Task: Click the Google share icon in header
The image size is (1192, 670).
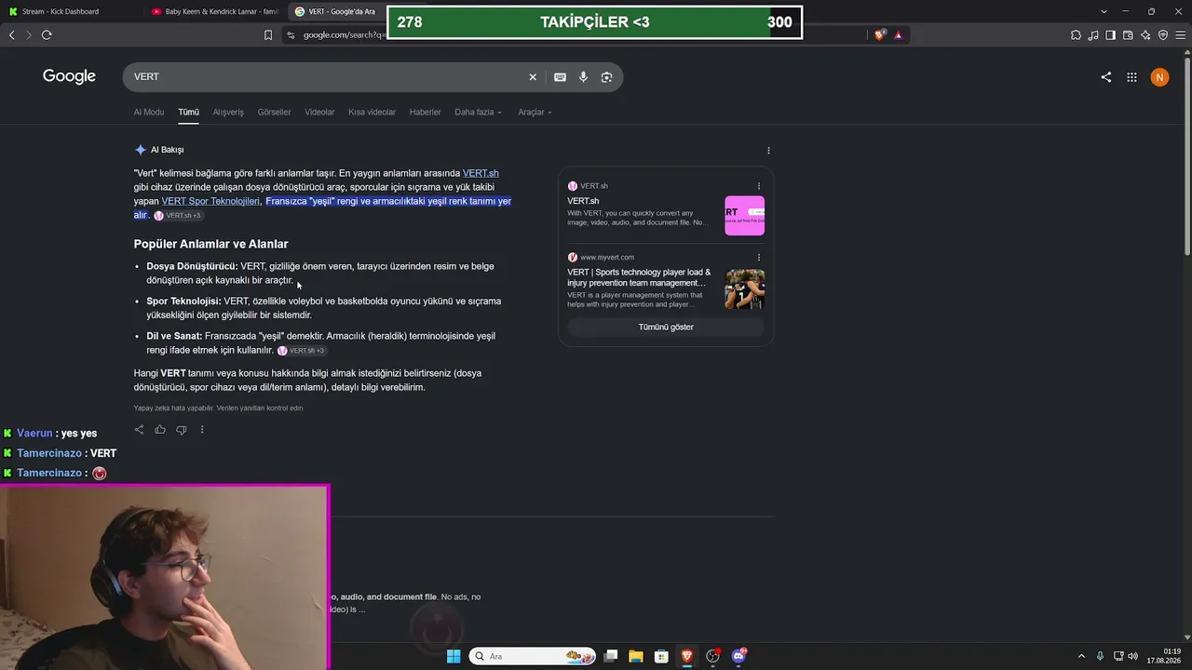Action: click(x=1106, y=77)
